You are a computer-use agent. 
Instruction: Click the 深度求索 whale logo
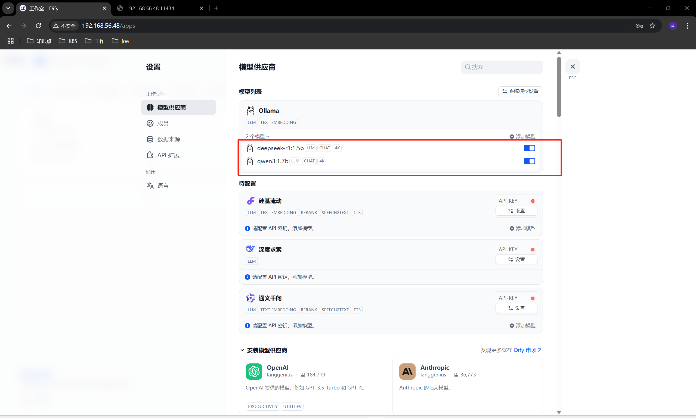[250, 249]
